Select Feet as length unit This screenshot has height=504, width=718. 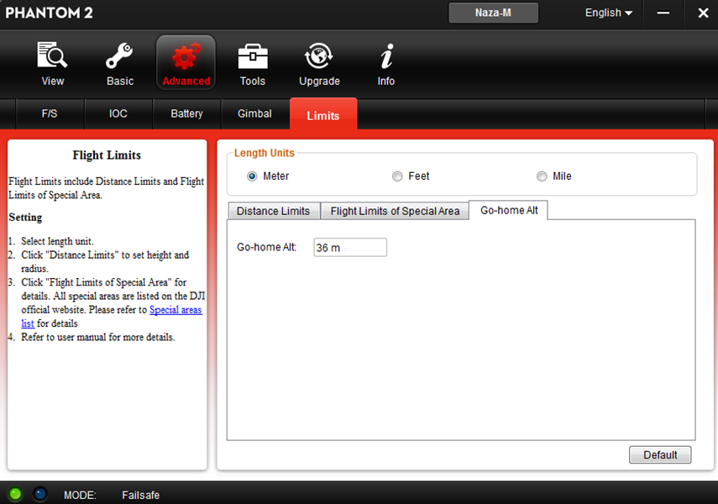point(397,176)
